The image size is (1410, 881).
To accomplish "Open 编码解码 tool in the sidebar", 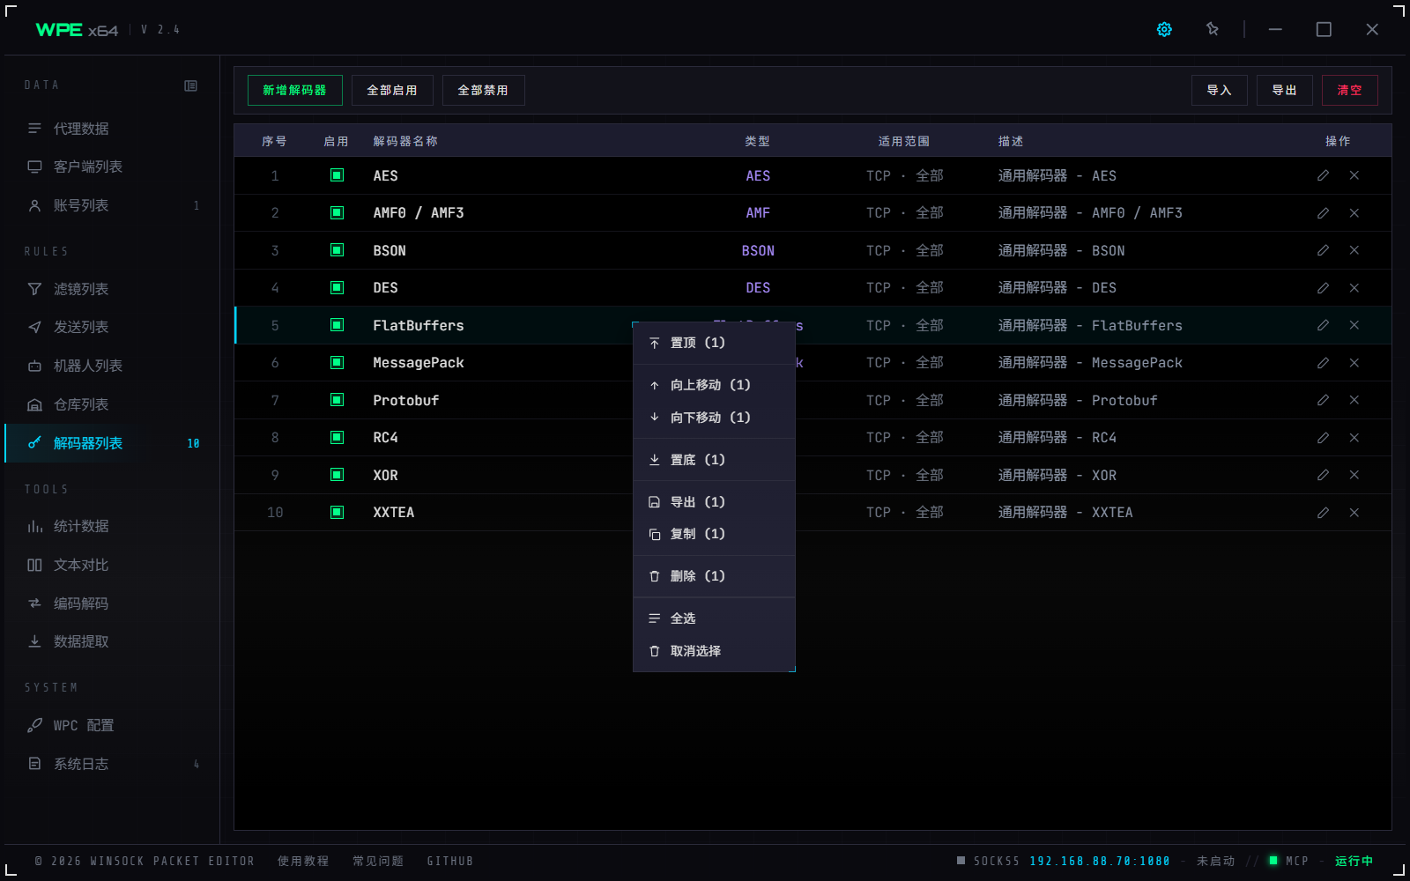I will coord(112,603).
